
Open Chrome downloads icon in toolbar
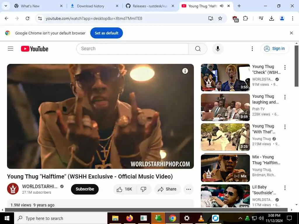tap(271, 18)
